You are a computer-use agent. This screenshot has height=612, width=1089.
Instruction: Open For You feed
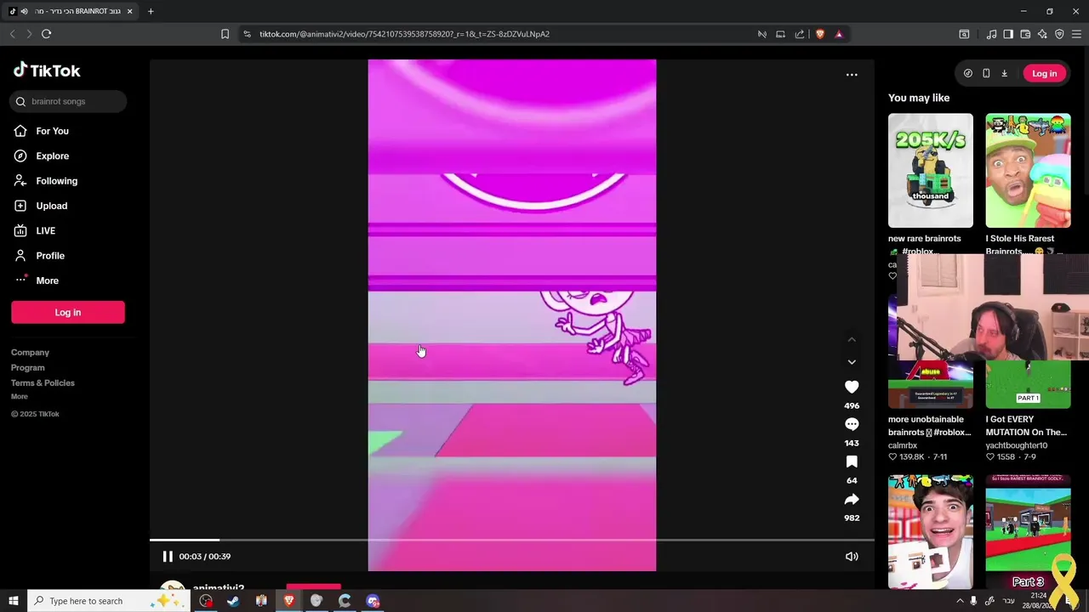[x=52, y=131]
